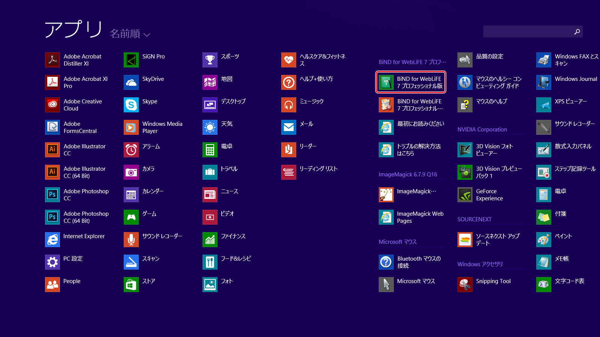Open リーダー app icon
Screen dimensions: 600x337
pos(289,150)
